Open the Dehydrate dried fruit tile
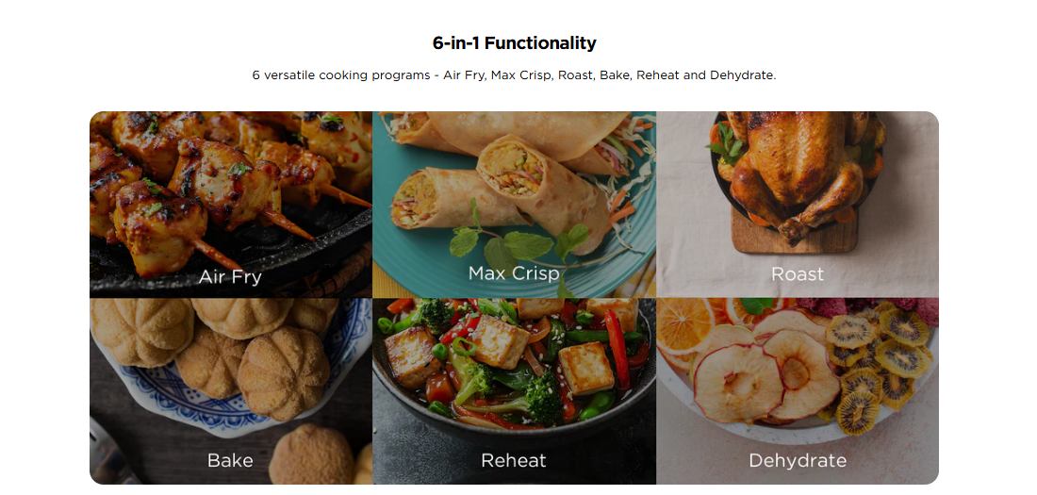The image size is (1037, 495). click(797, 391)
